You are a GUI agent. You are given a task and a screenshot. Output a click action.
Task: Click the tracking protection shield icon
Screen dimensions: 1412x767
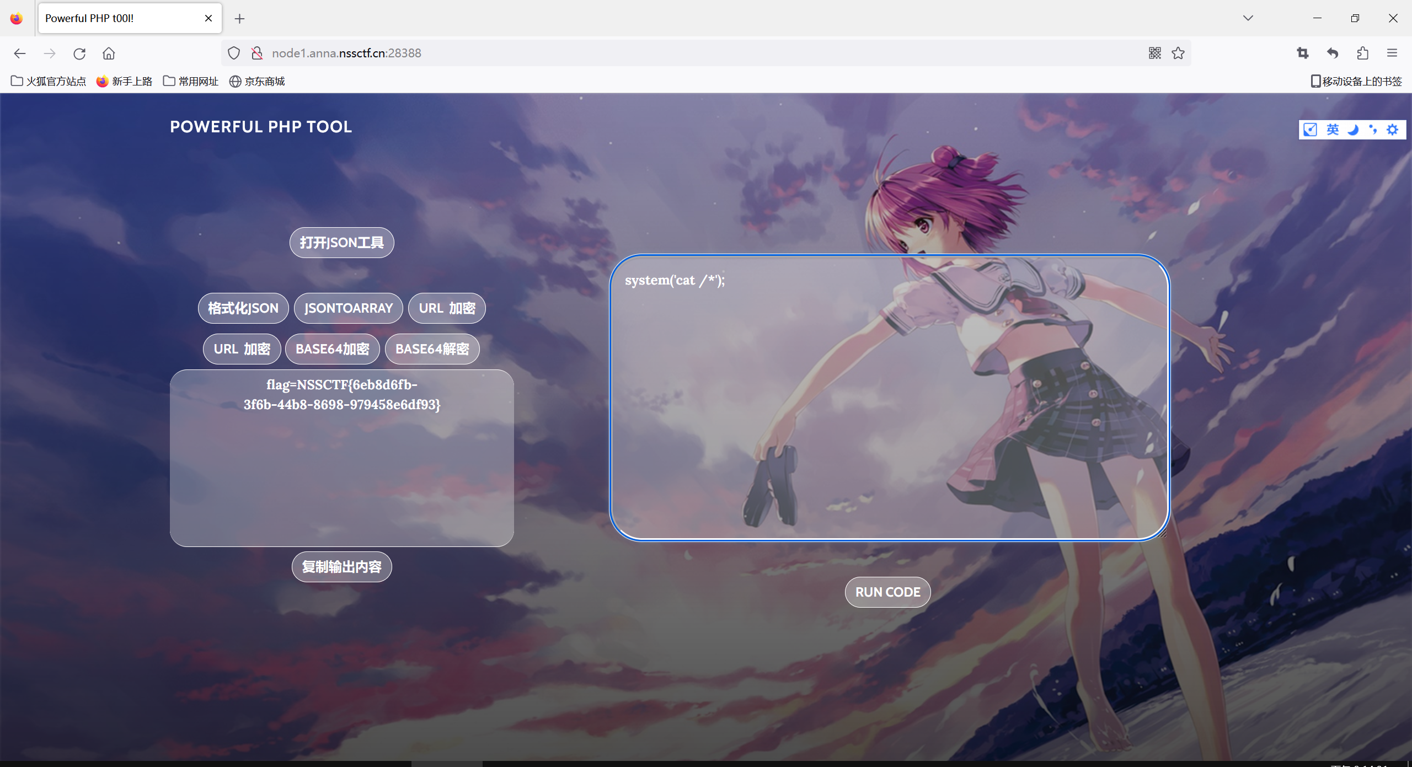click(x=234, y=53)
